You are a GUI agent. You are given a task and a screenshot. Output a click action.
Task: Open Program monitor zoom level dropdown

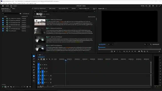[111, 44]
